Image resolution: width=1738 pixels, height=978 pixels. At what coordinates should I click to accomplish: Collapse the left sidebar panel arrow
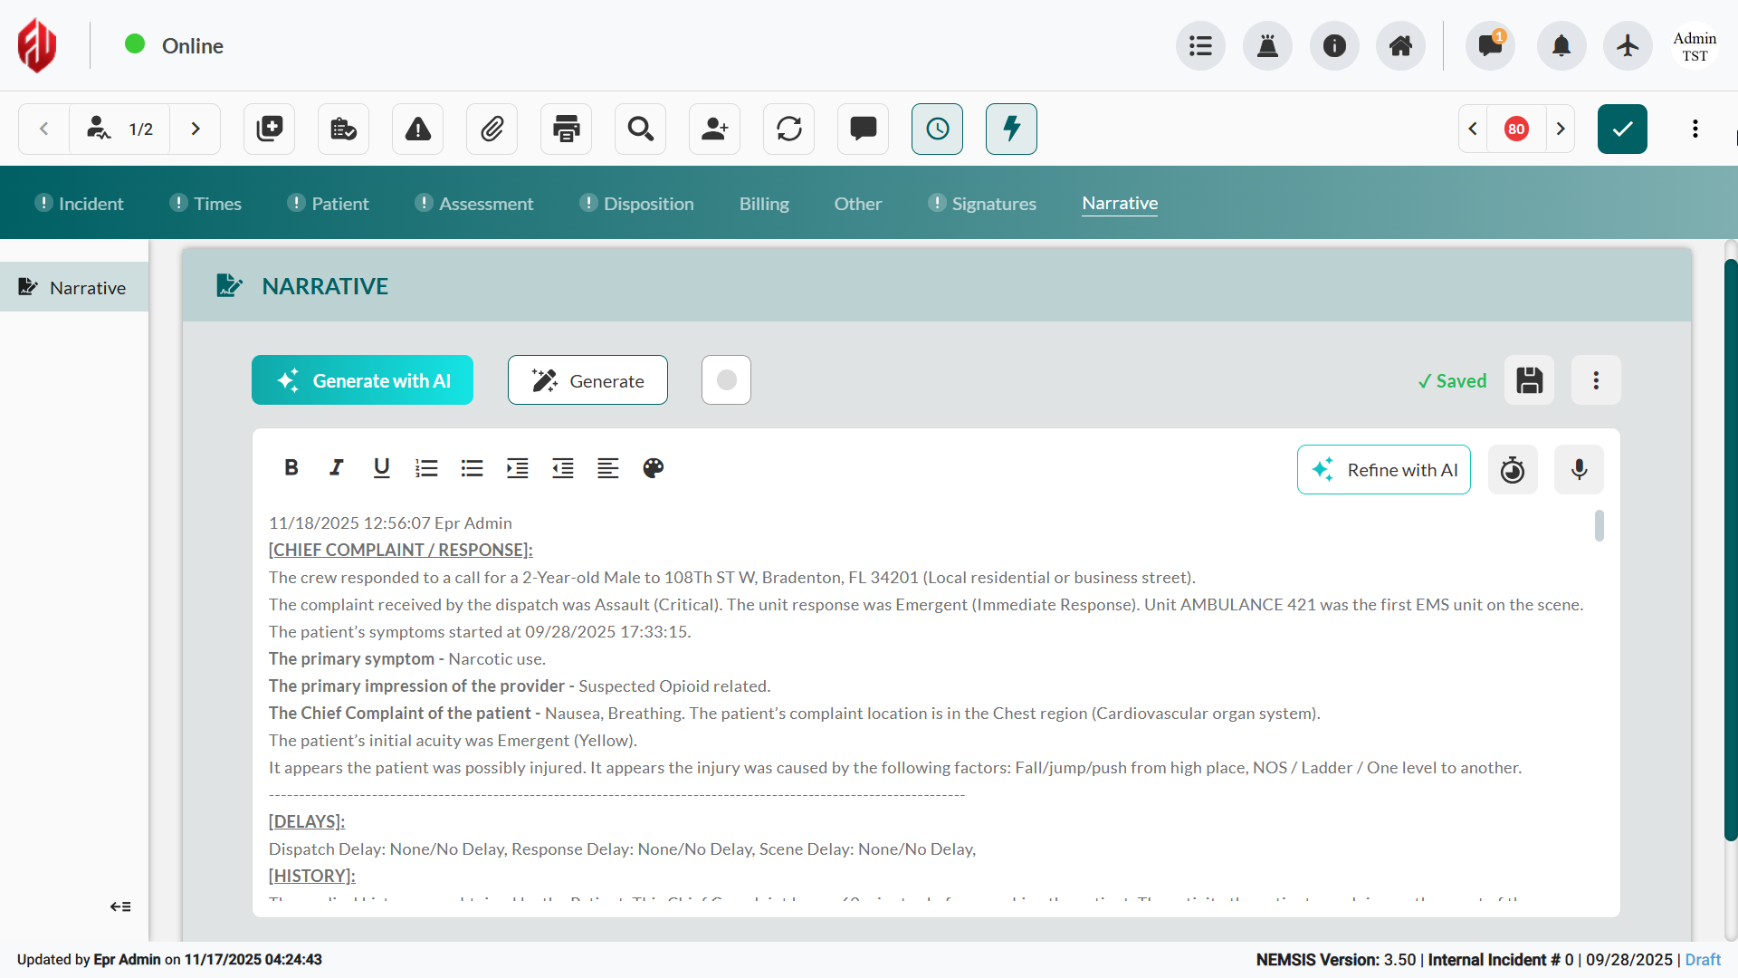[x=120, y=906]
